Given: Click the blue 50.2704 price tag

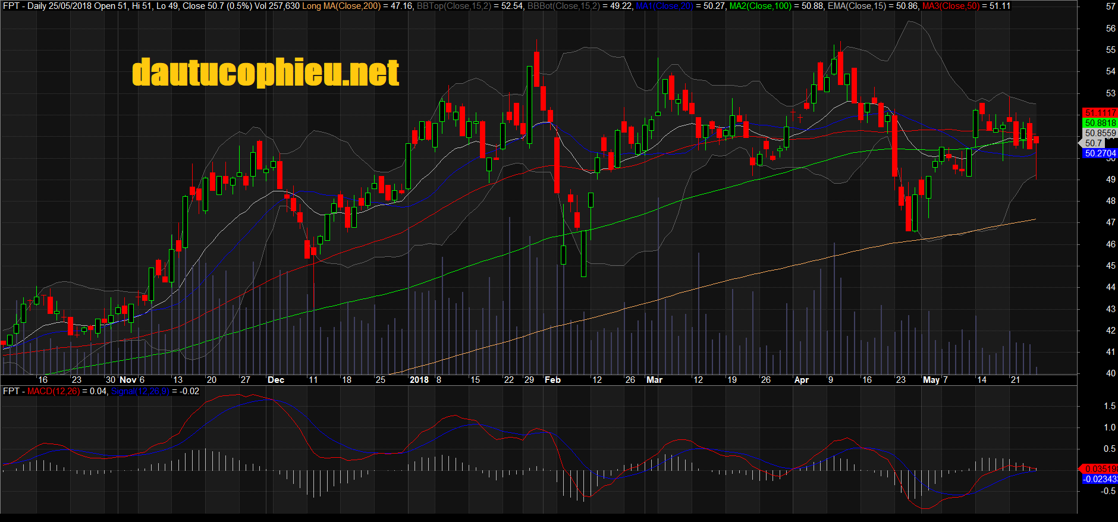Looking at the screenshot, I should coord(1100,153).
